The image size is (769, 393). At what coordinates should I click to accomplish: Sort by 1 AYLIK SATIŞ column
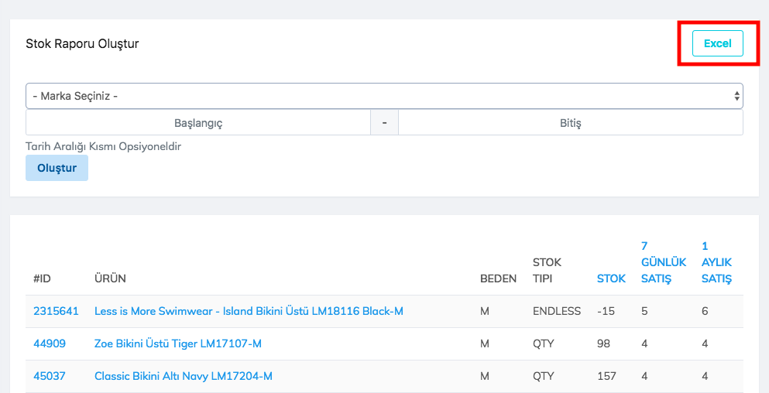point(716,262)
